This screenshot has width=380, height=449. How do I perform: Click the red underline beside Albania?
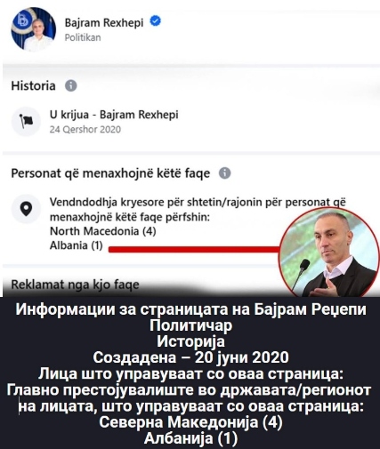click(195, 250)
